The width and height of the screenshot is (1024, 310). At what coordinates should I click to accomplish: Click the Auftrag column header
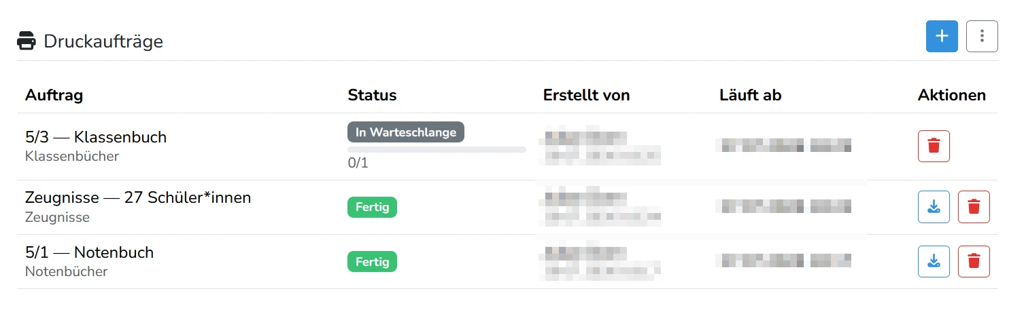click(x=54, y=95)
